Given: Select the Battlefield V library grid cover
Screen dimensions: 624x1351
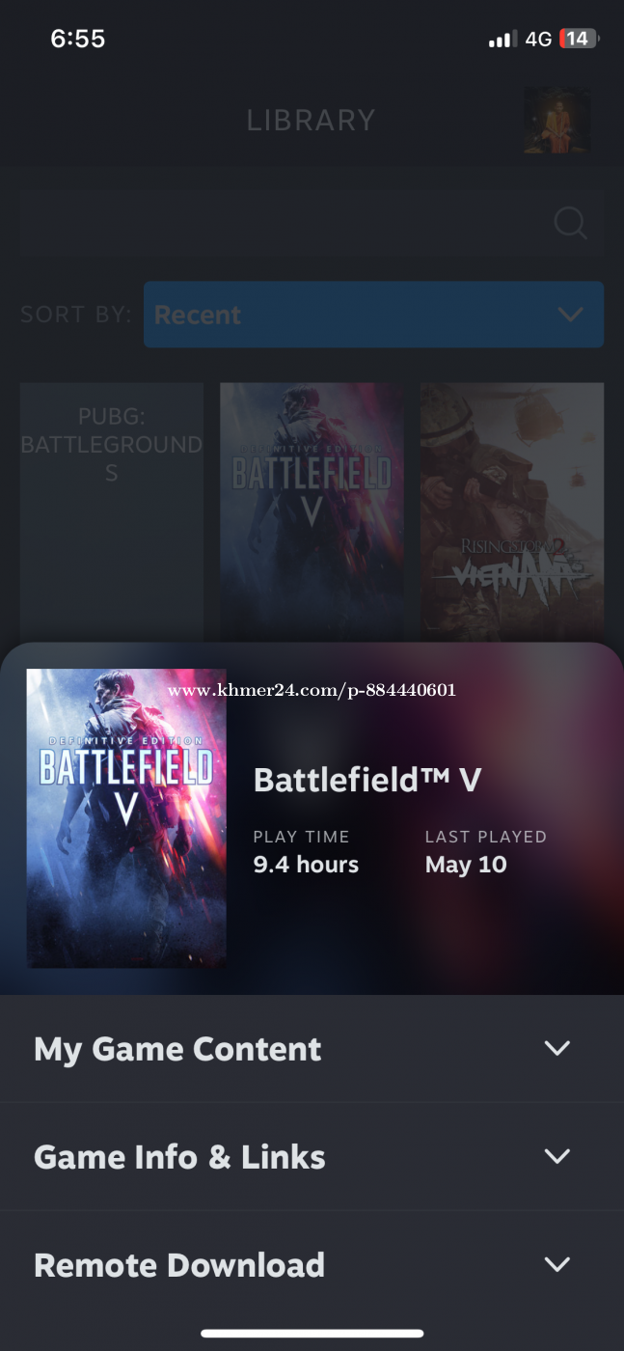Looking at the screenshot, I should [x=312, y=511].
